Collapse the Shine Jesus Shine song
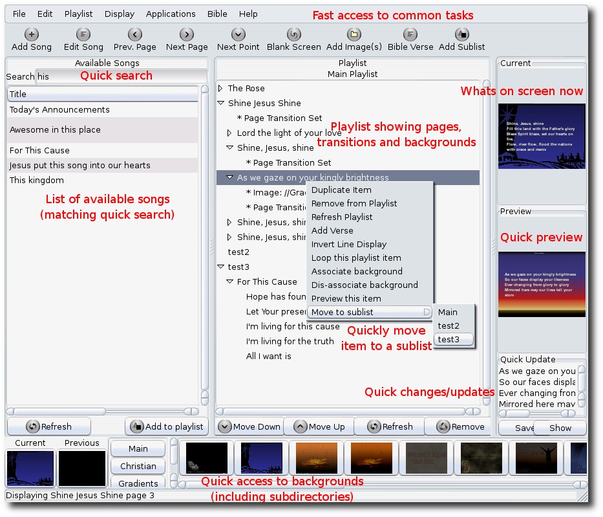 (x=221, y=103)
